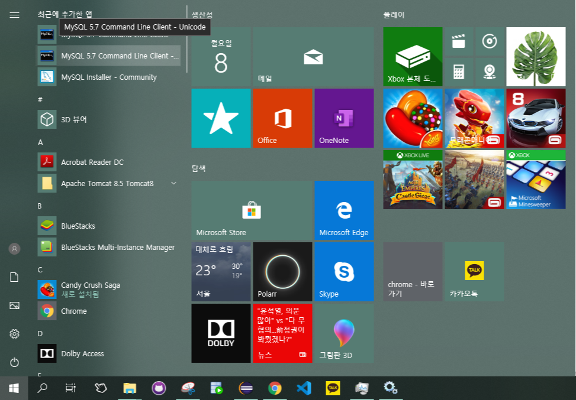
Task: Expand Apache Tomcat 8.5 Tomcat8 folder
Action: (x=109, y=183)
